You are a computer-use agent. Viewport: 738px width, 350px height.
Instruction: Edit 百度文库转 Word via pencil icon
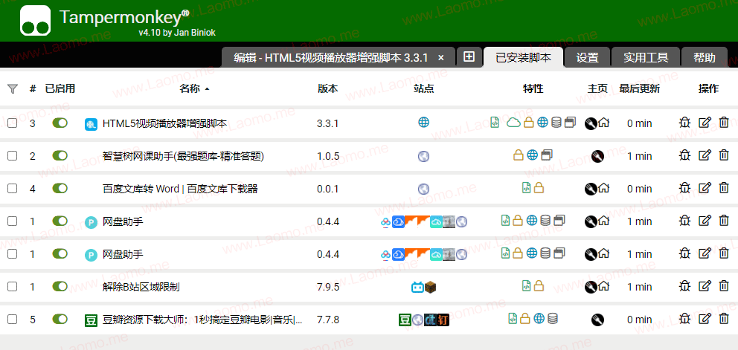point(704,188)
